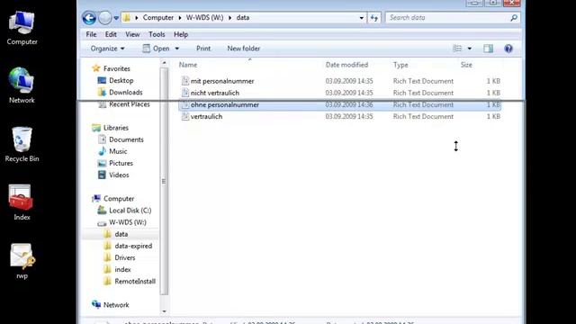Open the View menu
Screen dimensions: 576x324
point(132,34)
